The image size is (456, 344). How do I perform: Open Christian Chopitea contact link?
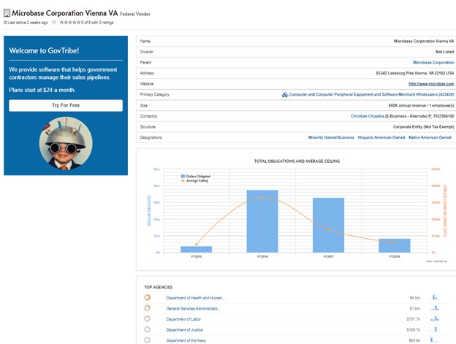pyautogui.click(x=368, y=116)
